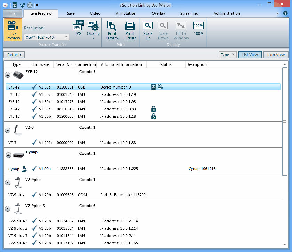This screenshot has width=292, height=252.
Task: Click the Cynap visualizer icon in row
Action: click(x=24, y=169)
